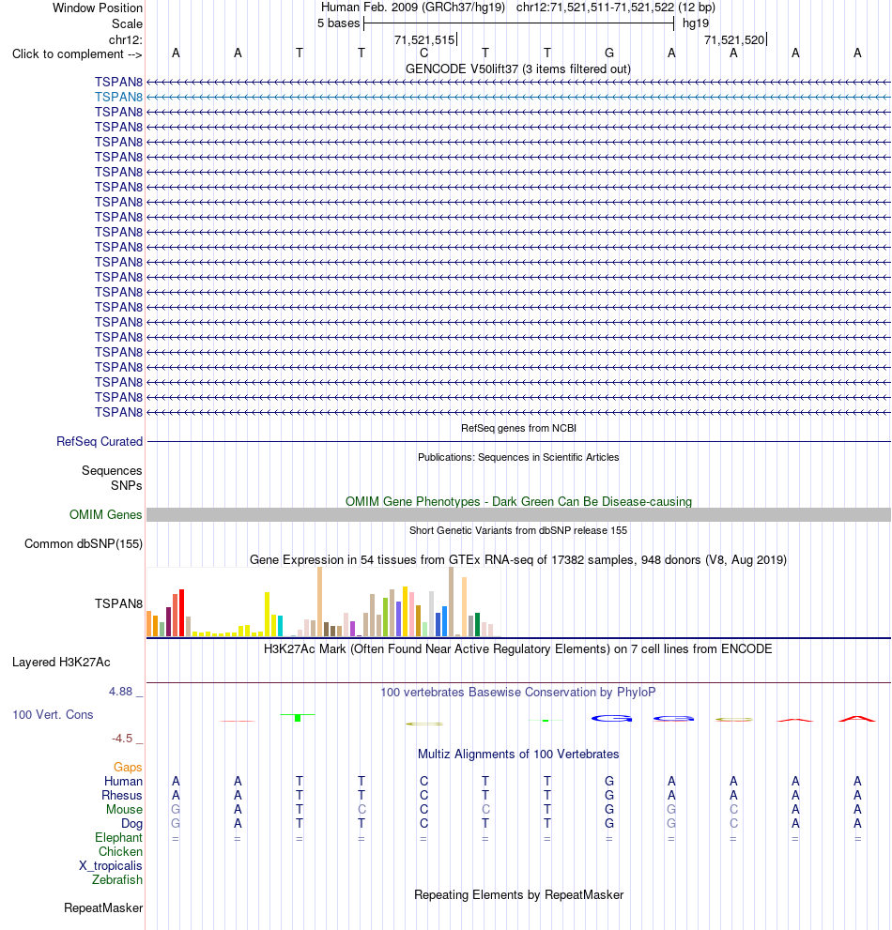Open "Short Genetic Variants from dbSNP release 155" title
The height and width of the screenshot is (930, 892).
click(x=518, y=530)
